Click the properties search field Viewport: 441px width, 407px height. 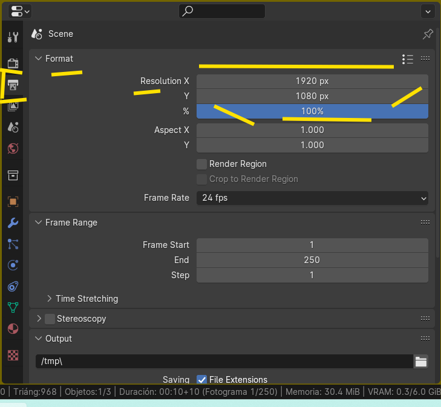pyautogui.click(x=222, y=11)
